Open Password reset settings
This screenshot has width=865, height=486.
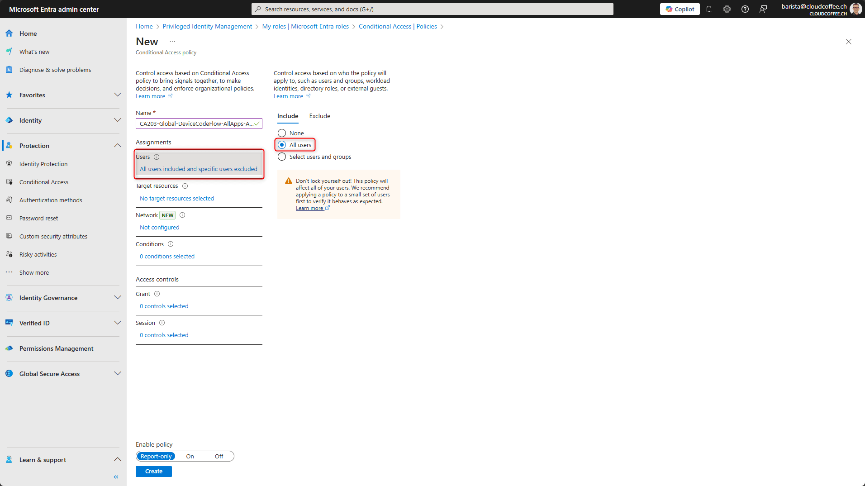[x=38, y=218]
